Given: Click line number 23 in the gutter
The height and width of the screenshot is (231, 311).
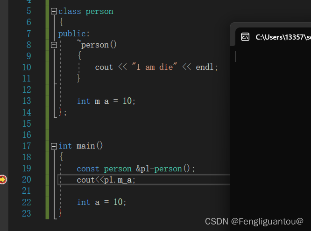Looking at the screenshot, I should pos(27,214).
